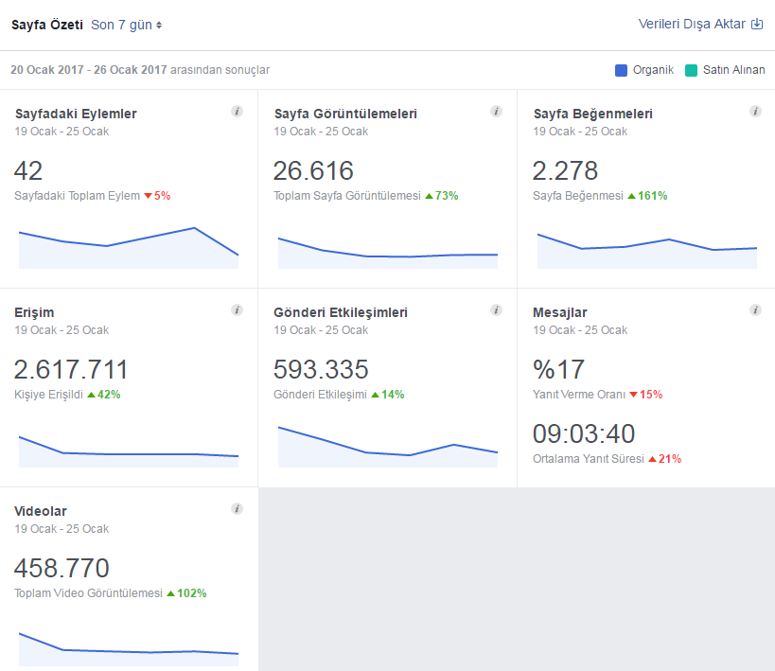The height and width of the screenshot is (671, 775).
Task: Click the Sayfa Beğenmeleri line chart
Action: tap(647, 251)
